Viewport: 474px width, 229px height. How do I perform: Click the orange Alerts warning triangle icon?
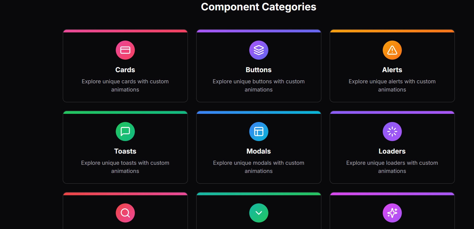[392, 50]
